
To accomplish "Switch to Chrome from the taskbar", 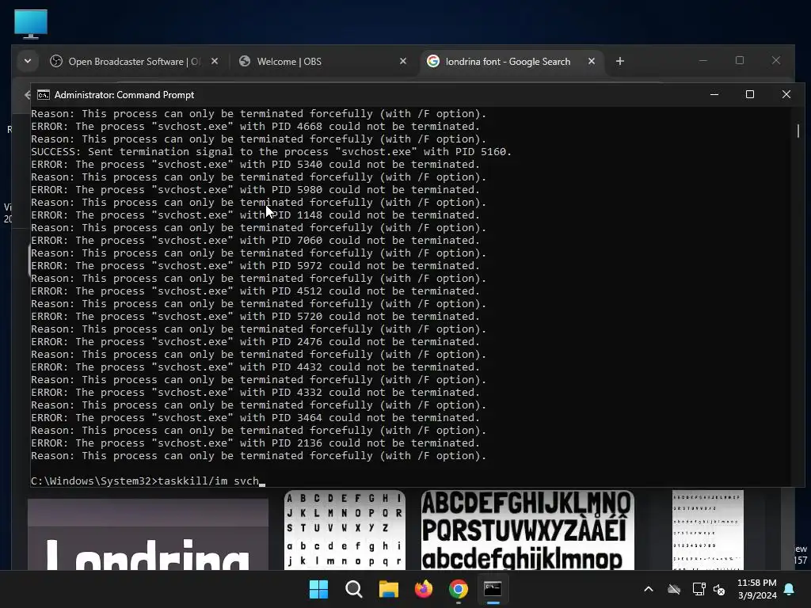I will tap(459, 589).
